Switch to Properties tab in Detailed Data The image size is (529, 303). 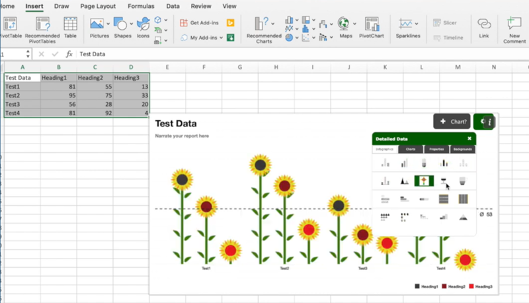point(436,150)
